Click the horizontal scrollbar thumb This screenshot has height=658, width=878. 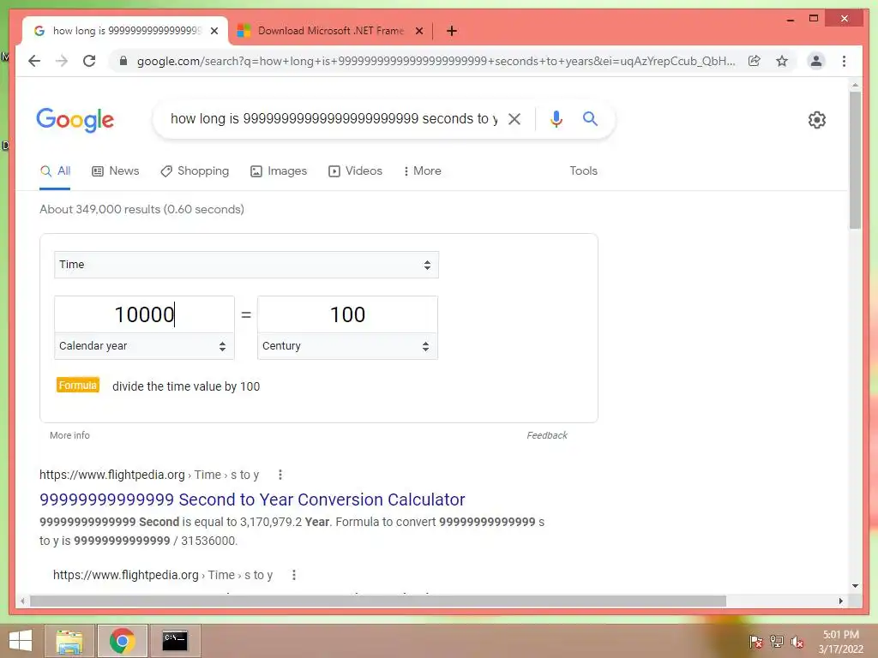(378, 601)
